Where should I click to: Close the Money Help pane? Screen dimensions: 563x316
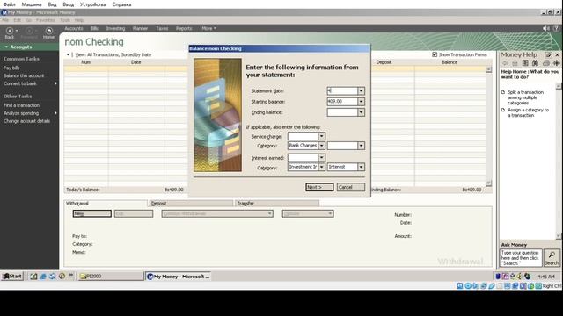click(x=557, y=54)
